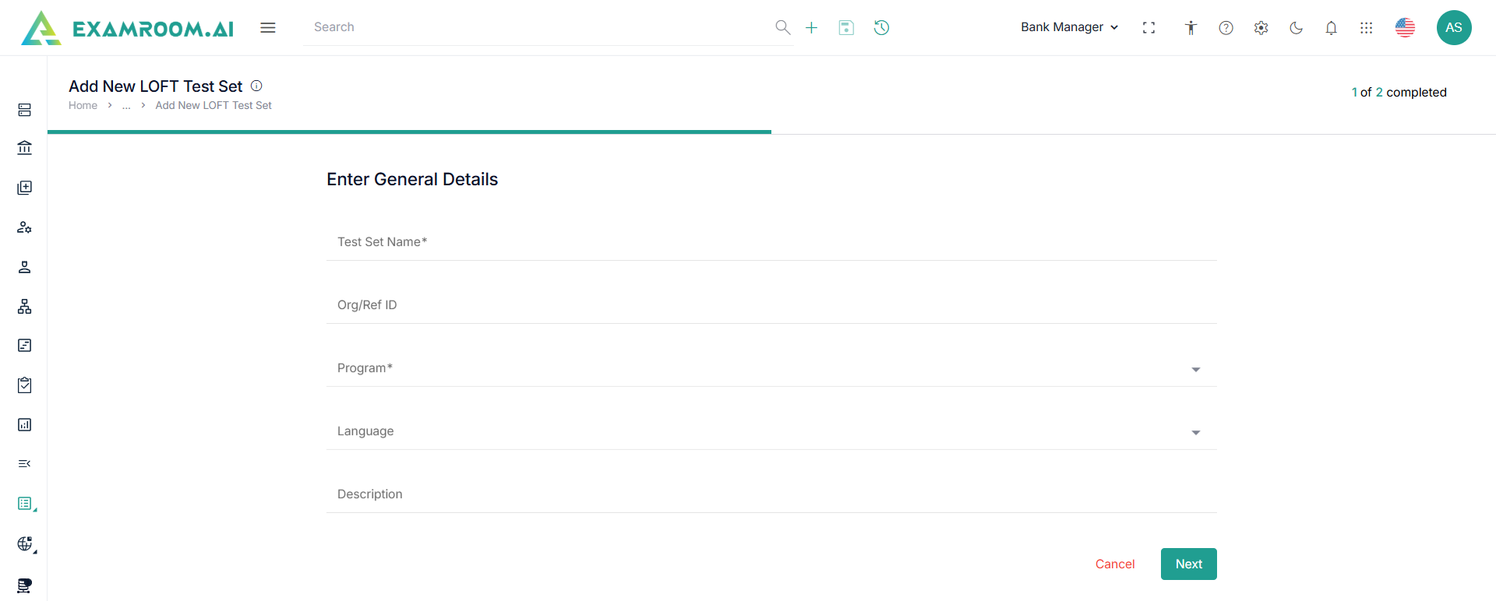Click the Home breadcrumb link
1496x601 pixels.
[83, 105]
